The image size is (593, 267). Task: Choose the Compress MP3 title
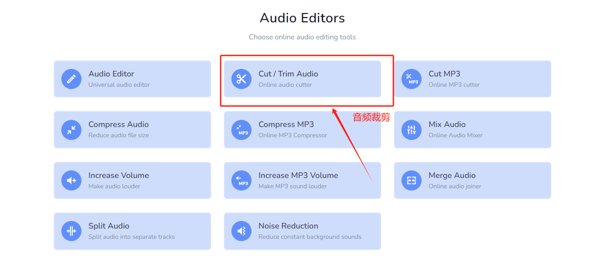coord(286,124)
